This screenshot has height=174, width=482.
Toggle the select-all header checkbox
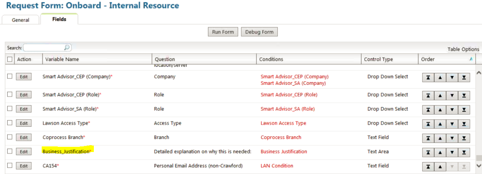(10, 59)
